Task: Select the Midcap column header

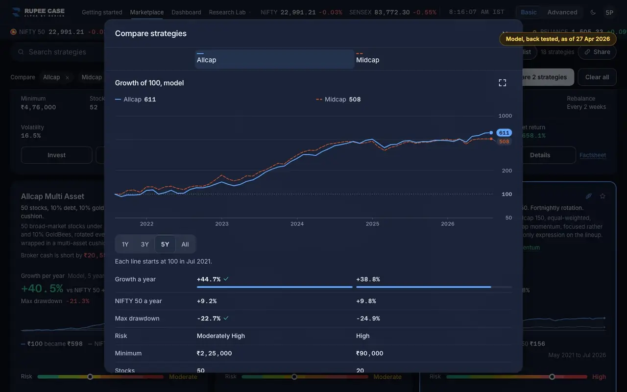Action: (x=434, y=59)
